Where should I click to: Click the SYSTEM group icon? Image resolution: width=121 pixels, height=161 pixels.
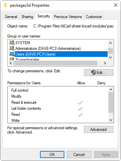[x=12, y=43]
